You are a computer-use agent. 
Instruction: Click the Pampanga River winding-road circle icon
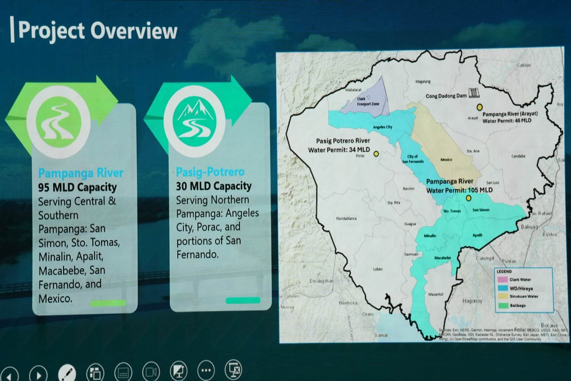pyautogui.click(x=59, y=122)
